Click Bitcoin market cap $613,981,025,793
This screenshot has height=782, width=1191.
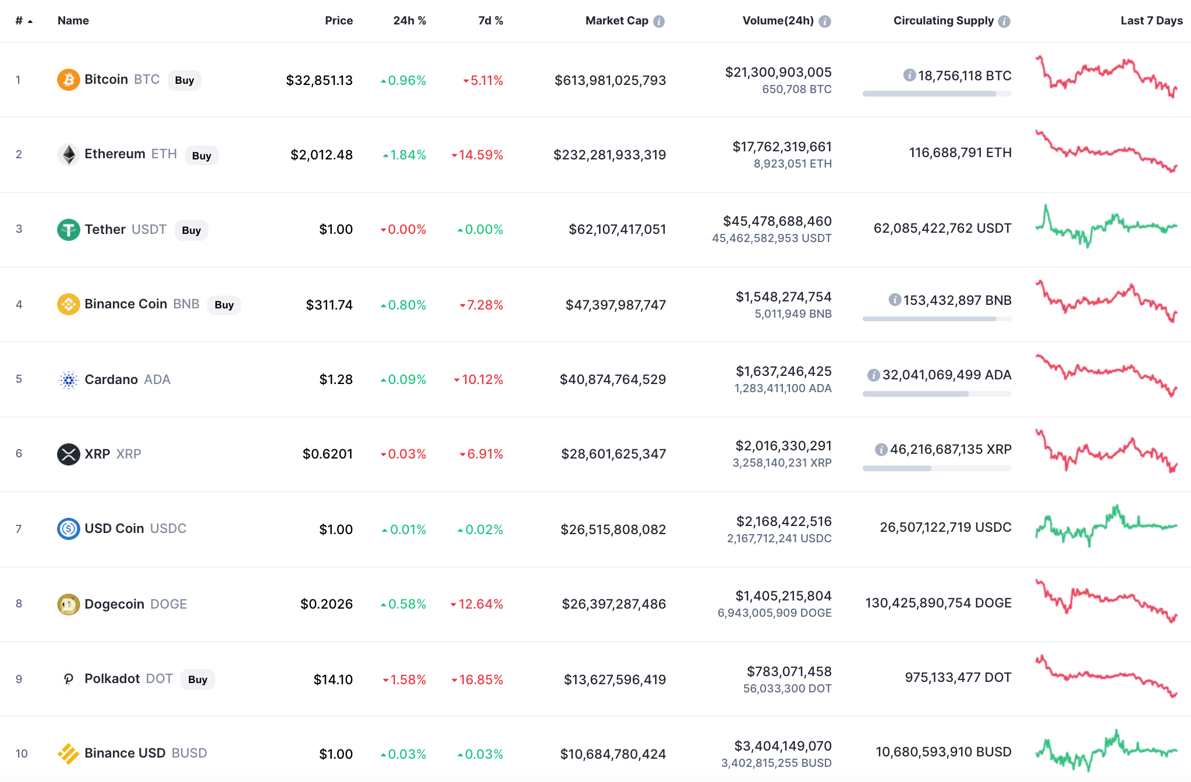point(610,80)
